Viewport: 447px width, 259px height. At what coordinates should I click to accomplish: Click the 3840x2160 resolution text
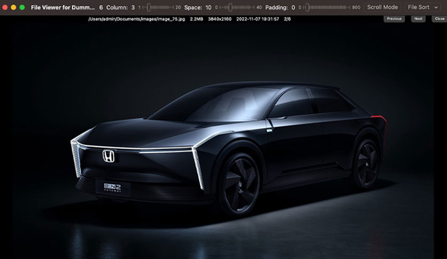click(x=220, y=19)
